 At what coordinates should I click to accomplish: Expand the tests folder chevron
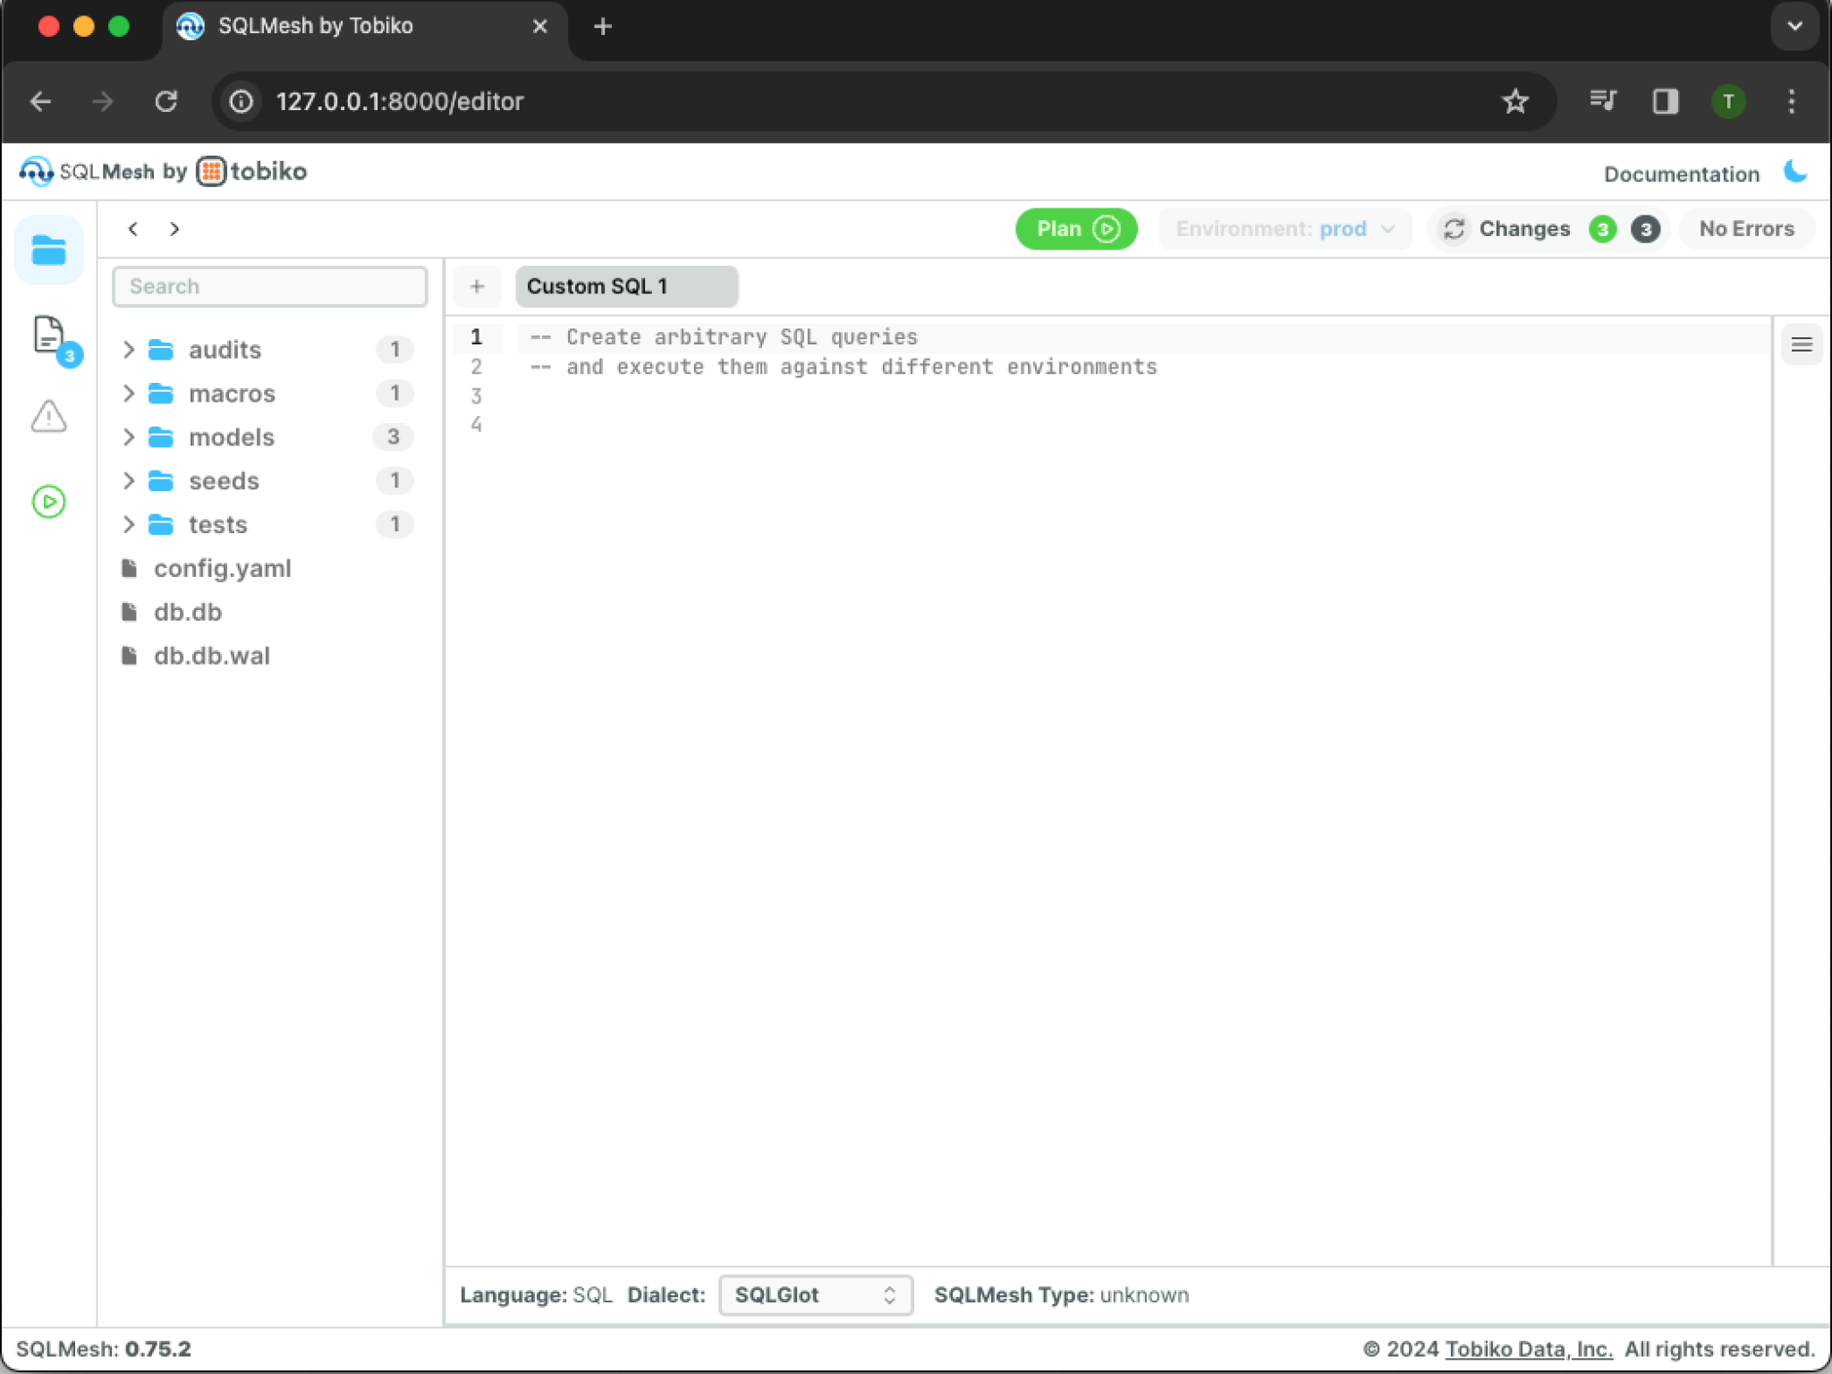129,524
